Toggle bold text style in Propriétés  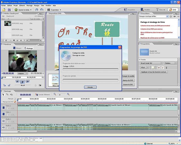[159, 68]
